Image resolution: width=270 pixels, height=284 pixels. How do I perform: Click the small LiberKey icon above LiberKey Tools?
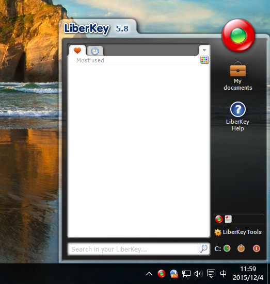(219, 219)
